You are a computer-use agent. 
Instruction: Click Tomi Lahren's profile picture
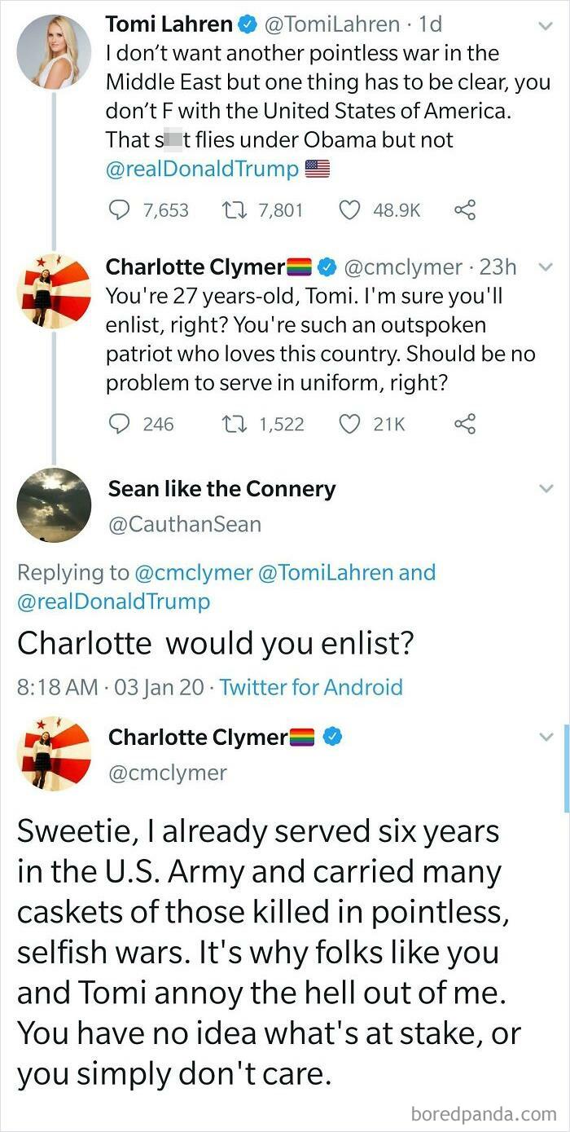[54, 51]
